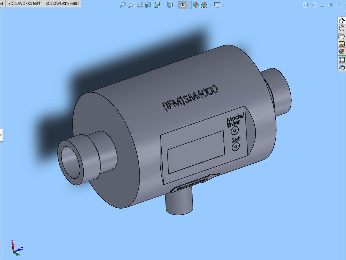Open SOLIDWORKS 插件 tab

(x=24, y=3)
